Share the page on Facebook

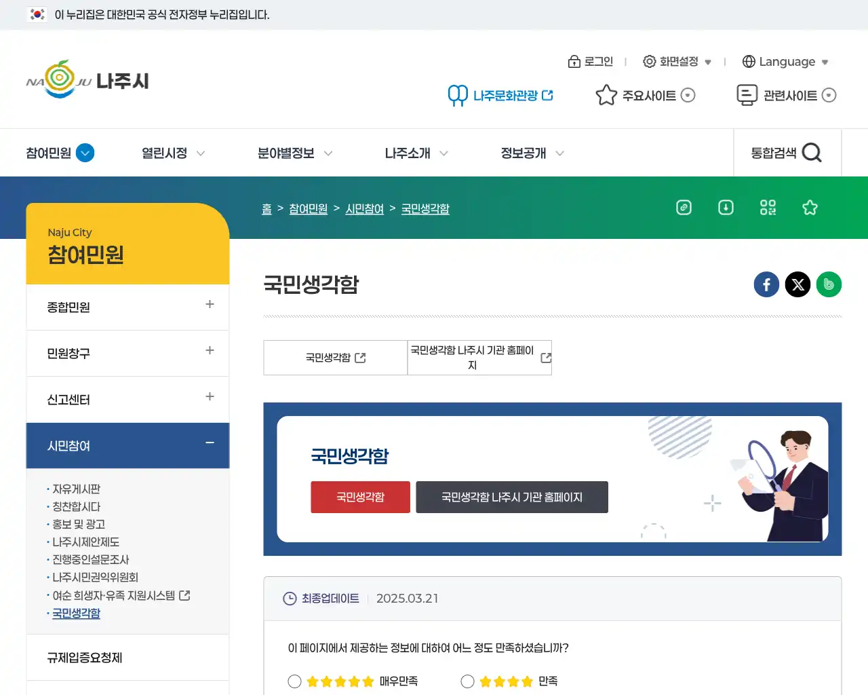[766, 284]
